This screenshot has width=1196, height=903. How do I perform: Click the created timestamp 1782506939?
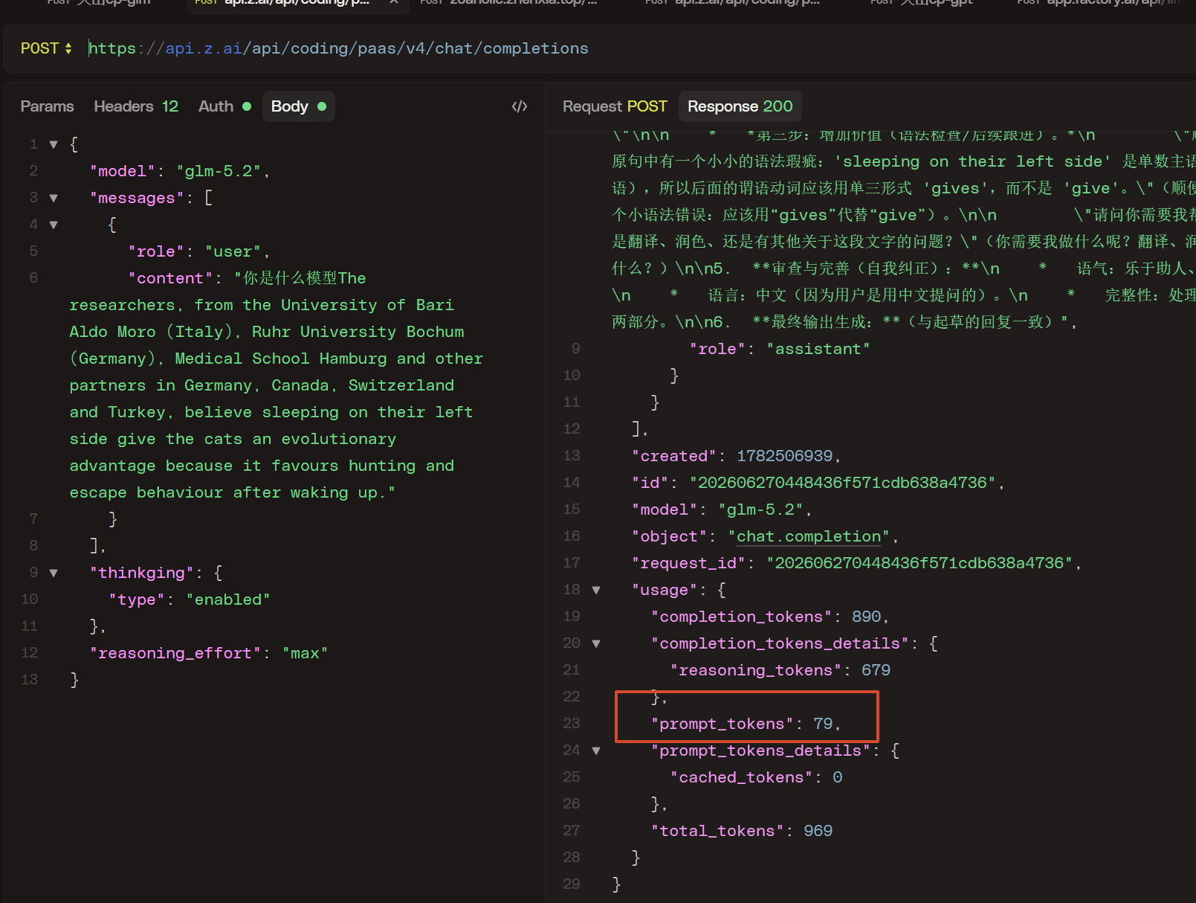click(x=785, y=456)
